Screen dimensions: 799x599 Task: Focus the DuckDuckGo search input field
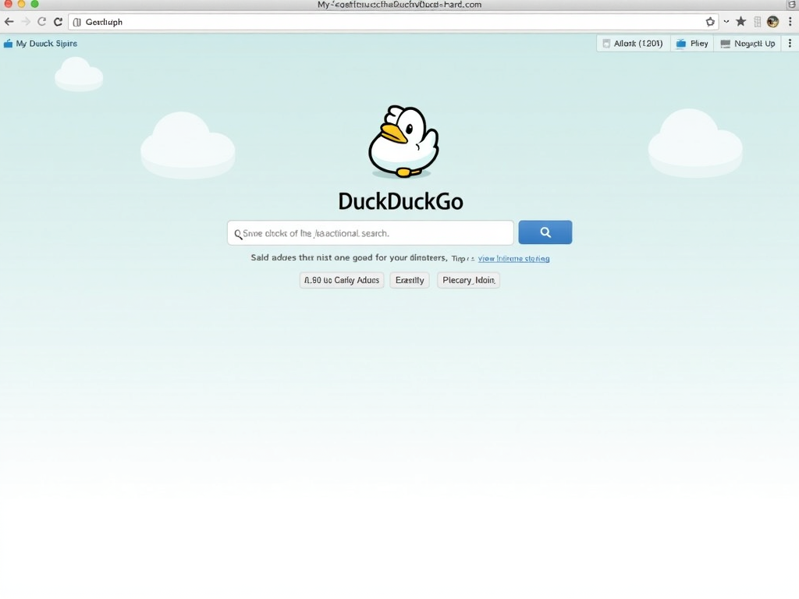click(371, 232)
